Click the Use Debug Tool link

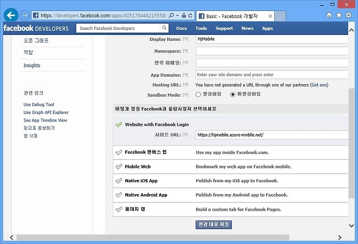39,105
